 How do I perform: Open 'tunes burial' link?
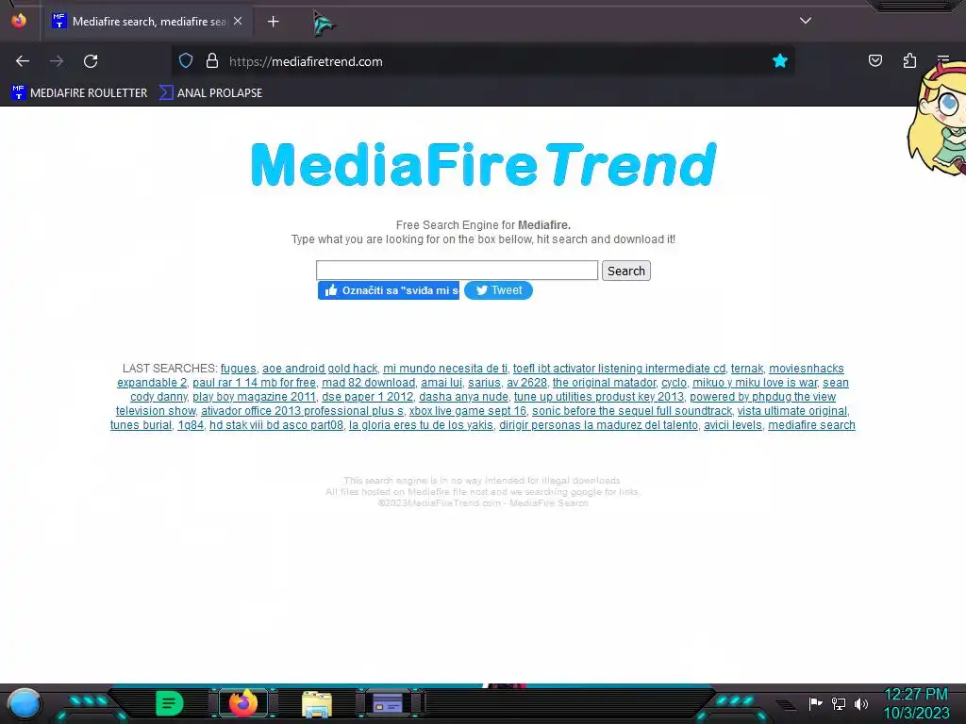[x=142, y=425]
